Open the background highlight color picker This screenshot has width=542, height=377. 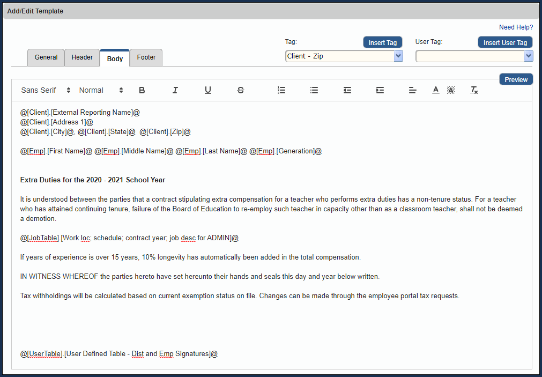point(451,90)
